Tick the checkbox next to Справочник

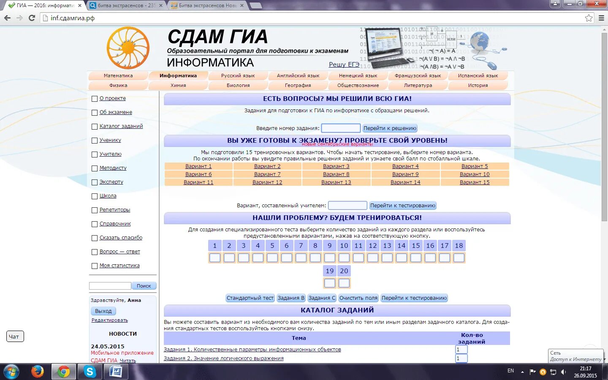click(95, 224)
